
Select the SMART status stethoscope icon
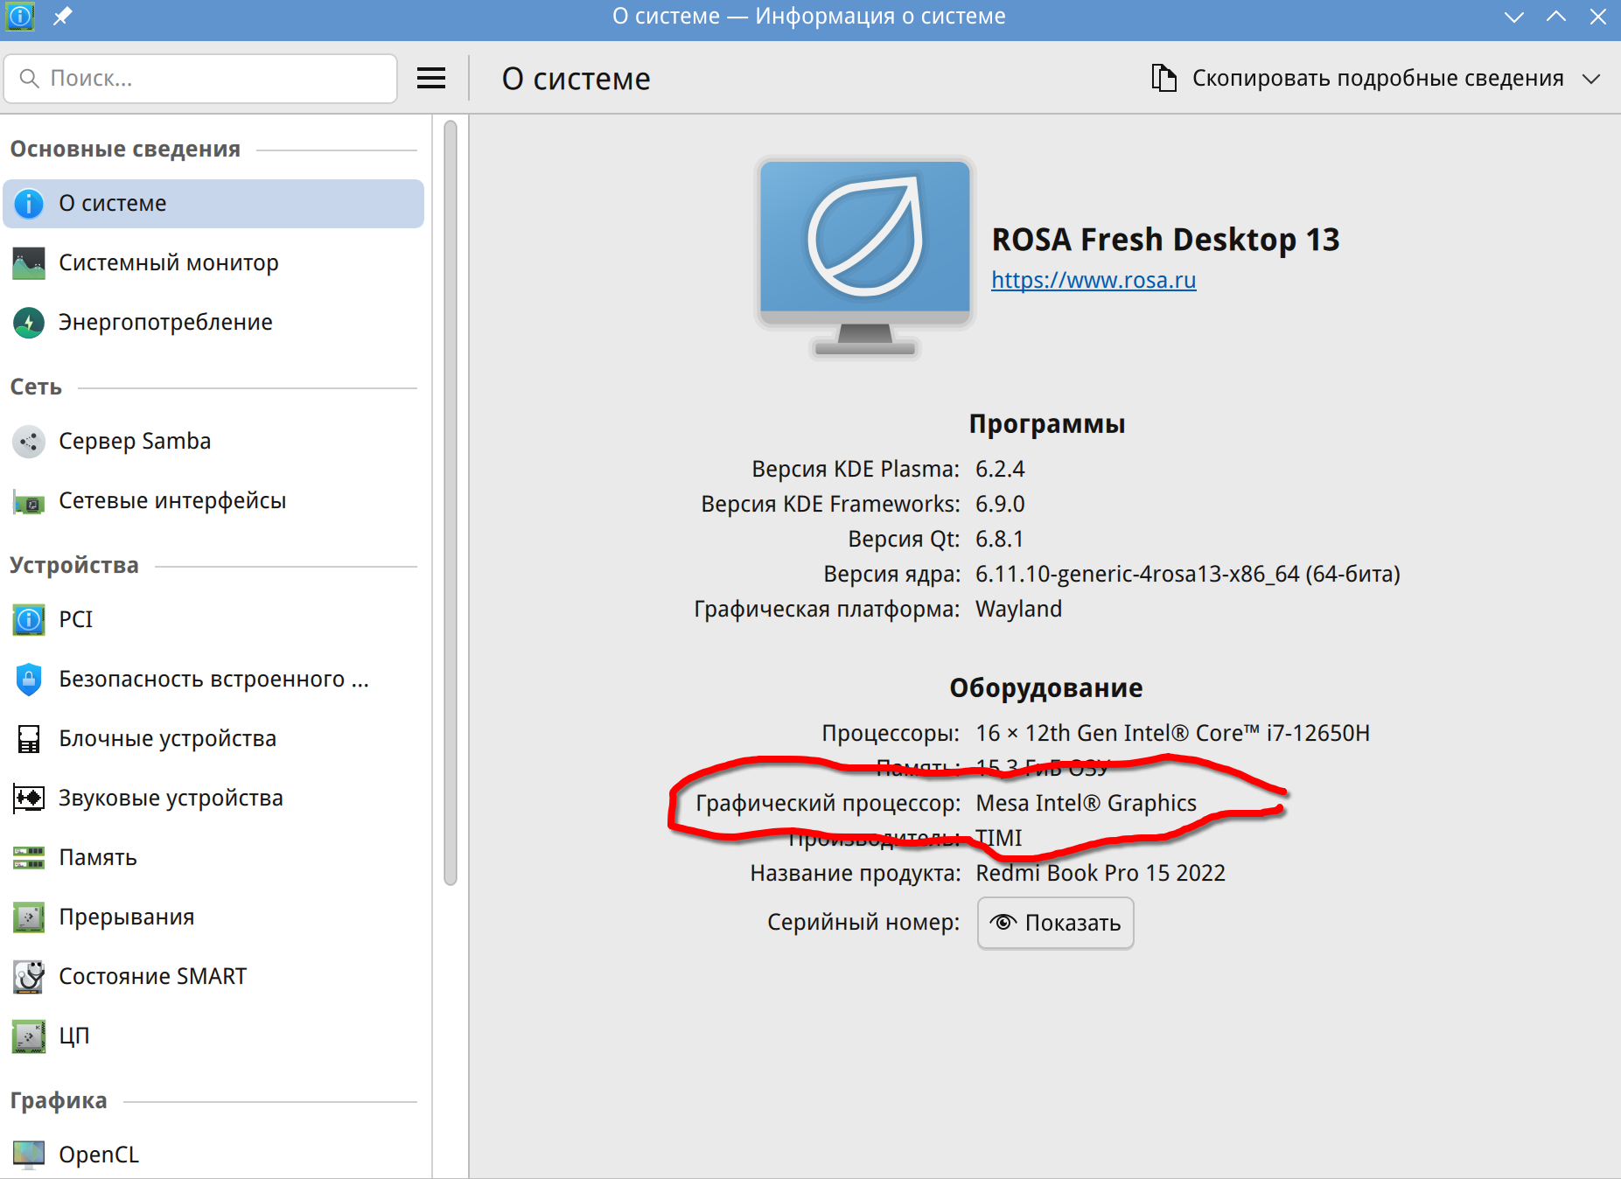click(29, 977)
